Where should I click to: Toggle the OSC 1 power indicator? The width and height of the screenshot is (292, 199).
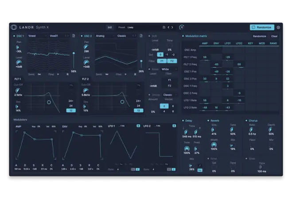pos(14,36)
